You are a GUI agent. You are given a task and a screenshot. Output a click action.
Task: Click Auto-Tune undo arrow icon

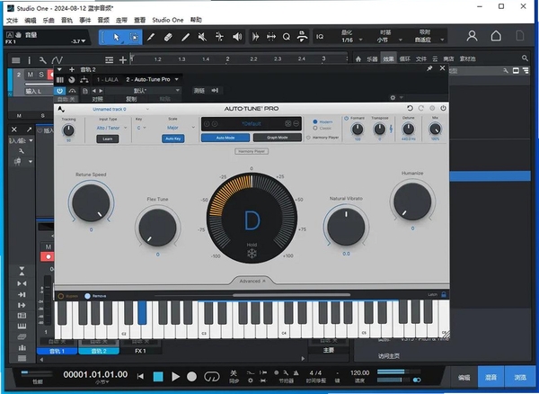[x=410, y=108]
